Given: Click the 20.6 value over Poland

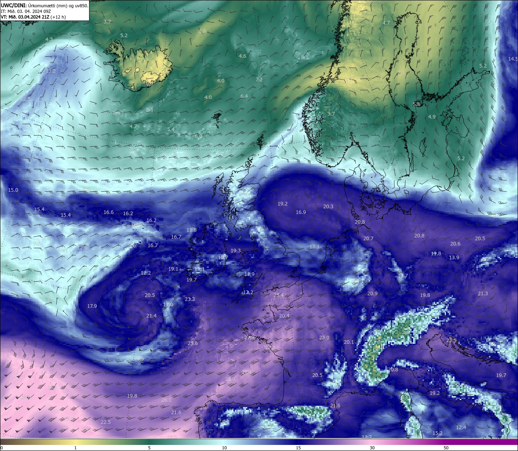Looking at the screenshot, I should click(x=455, y=243).
